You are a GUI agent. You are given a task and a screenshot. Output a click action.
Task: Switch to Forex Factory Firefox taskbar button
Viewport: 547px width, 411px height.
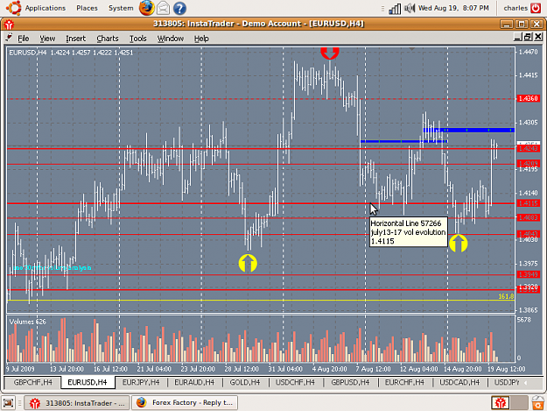click(x=185, y=403)
